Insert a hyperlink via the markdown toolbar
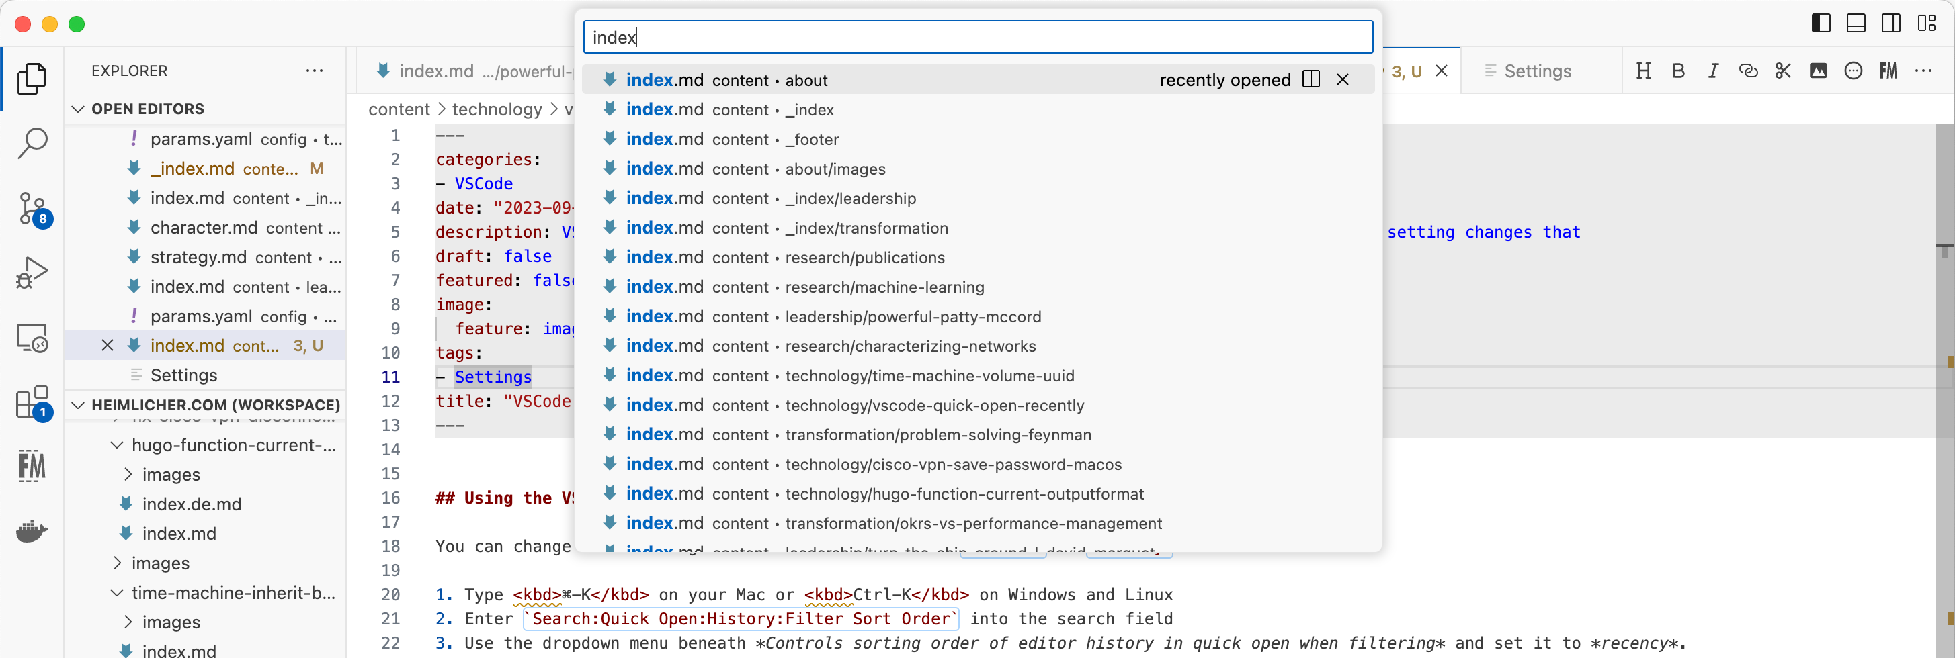The image size is (1955, 658). (x=1749, y=70)
